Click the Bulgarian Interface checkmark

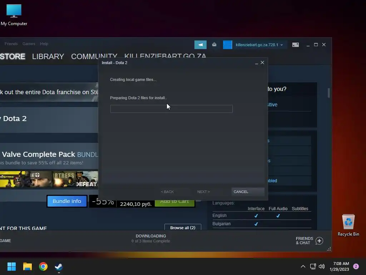[256, 224]
